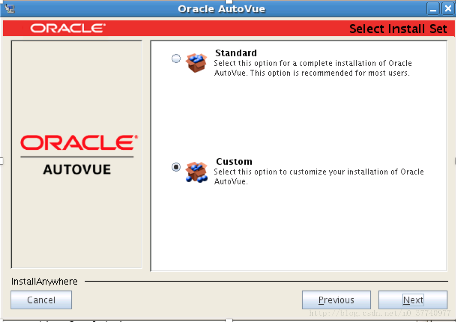Click the bold "Custom" option title
The height and width of the screenshot is (322, 456).
(234, 161)
